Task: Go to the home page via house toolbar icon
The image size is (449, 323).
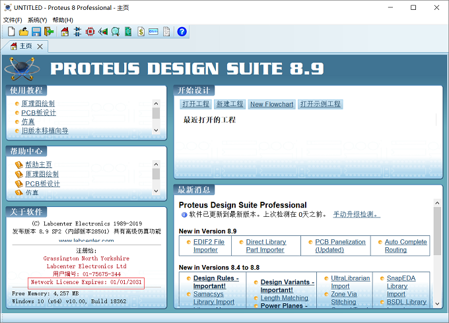Action: [65, 32]
